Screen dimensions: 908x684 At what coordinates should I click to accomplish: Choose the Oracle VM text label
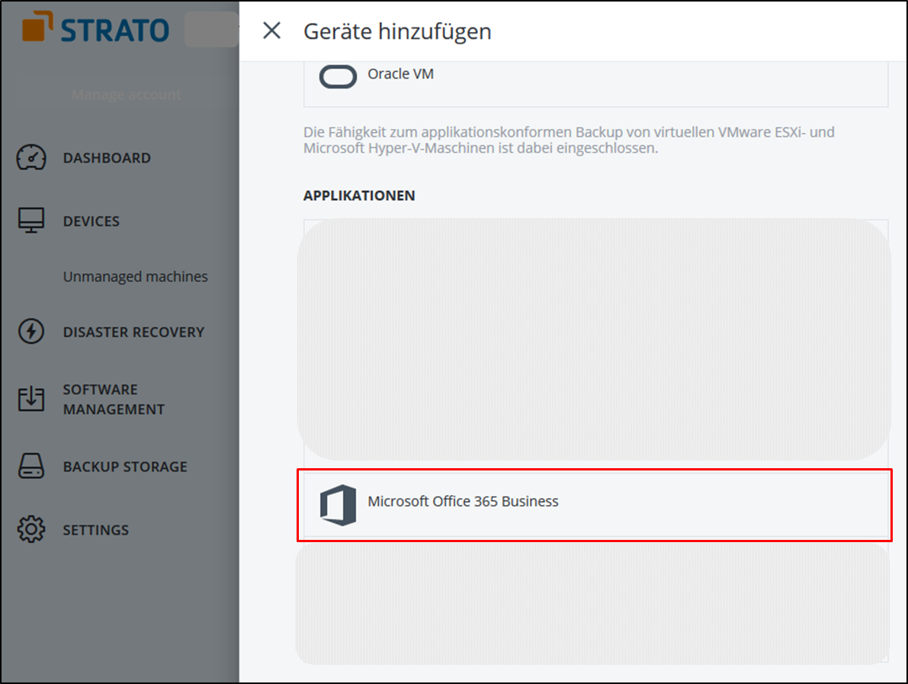point(400,75)
